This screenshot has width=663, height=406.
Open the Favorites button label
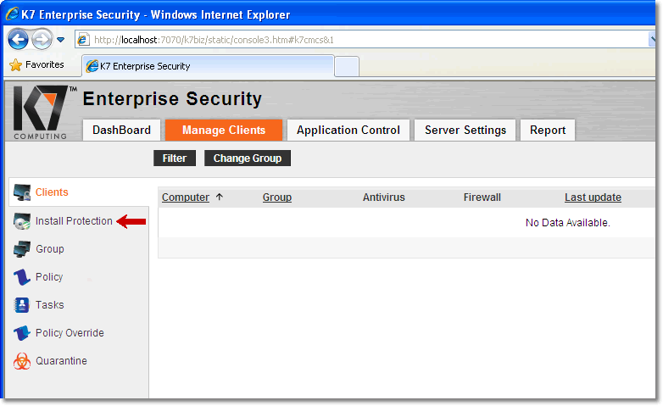[x=44, y=64]
